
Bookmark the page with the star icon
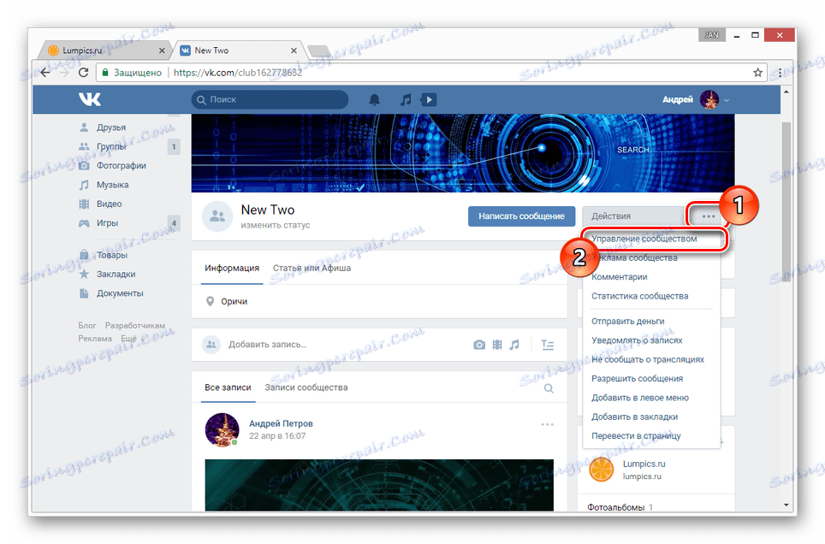coord(757,73)
